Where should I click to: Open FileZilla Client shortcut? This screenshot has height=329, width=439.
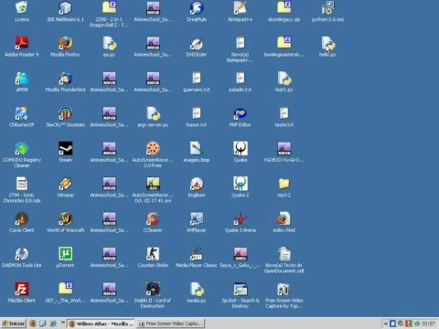22,292
